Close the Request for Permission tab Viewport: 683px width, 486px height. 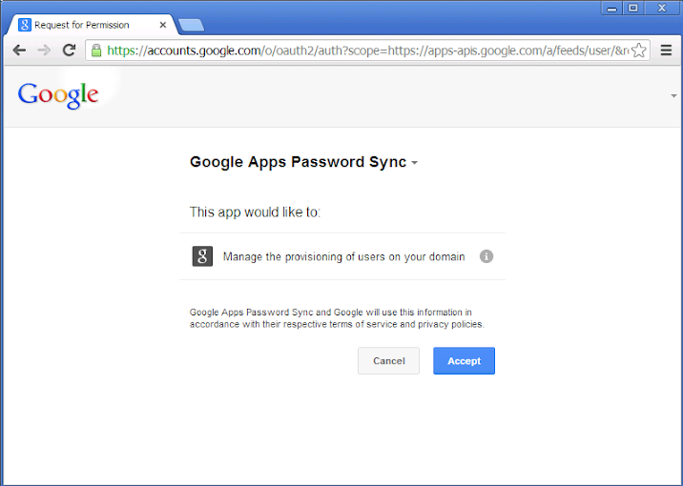(163, 25)
